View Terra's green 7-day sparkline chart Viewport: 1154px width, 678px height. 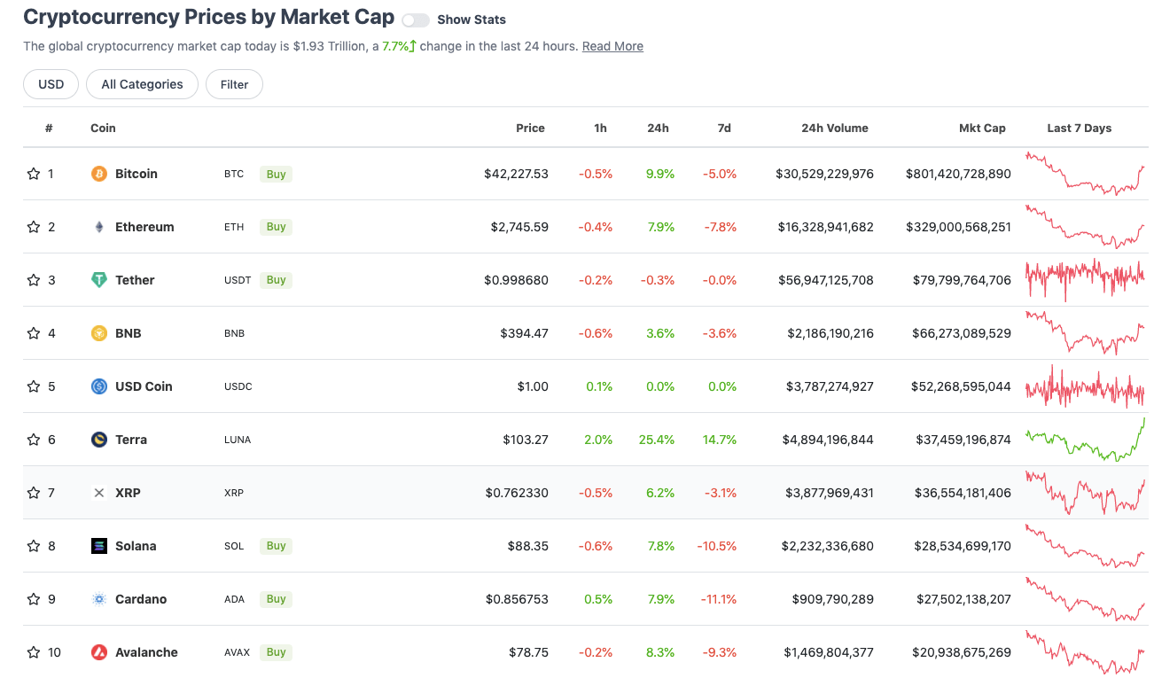(1085, 440)
